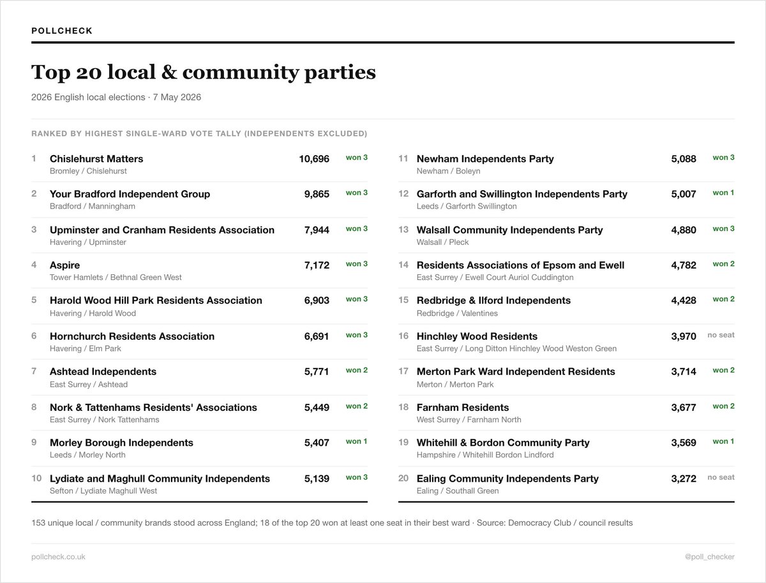Click the 9,865 vote figure

(317, 194)
